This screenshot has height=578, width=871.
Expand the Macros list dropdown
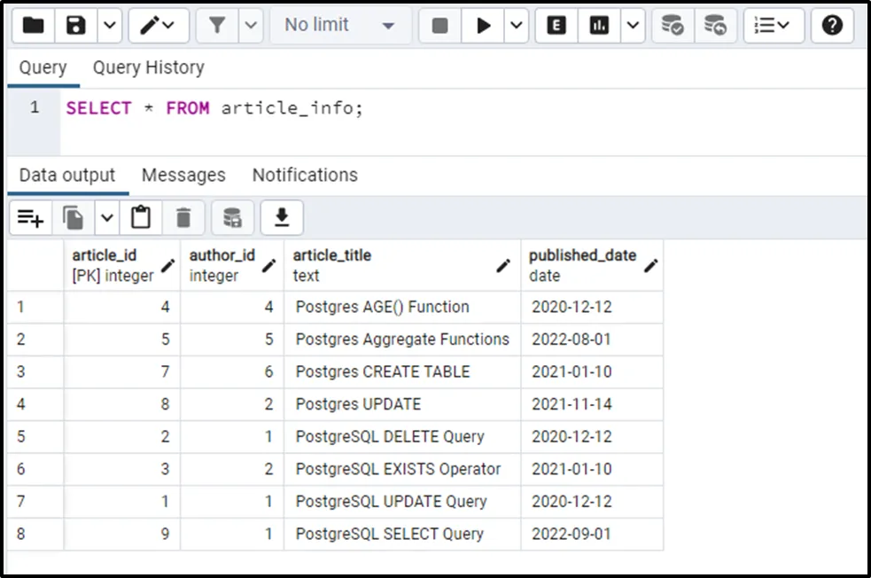coord(773,26)
